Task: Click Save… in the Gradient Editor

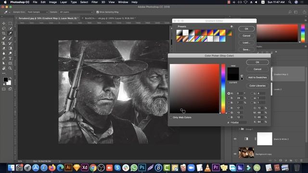Action: (x=246, y=49)
